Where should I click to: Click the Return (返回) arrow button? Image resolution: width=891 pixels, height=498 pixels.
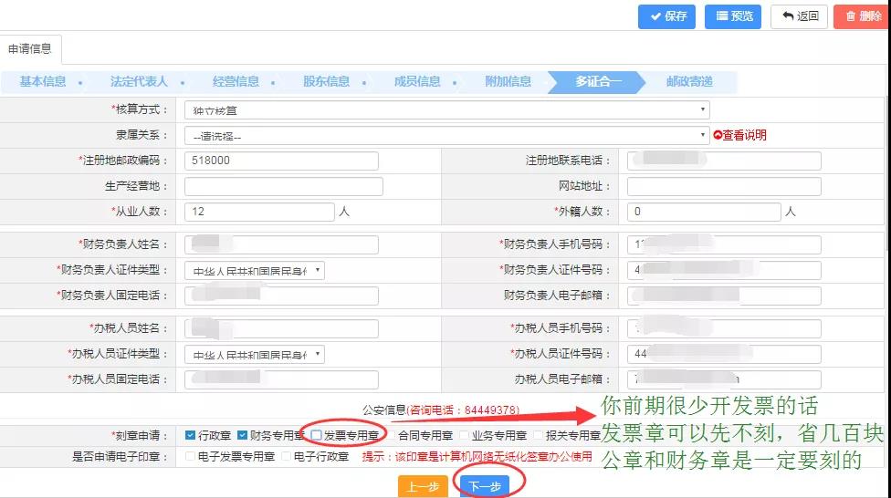point(799,16)
